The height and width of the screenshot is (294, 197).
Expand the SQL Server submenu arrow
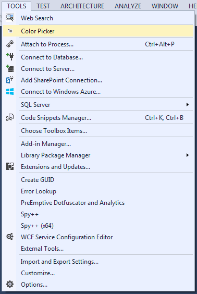[x=187, y=104]
